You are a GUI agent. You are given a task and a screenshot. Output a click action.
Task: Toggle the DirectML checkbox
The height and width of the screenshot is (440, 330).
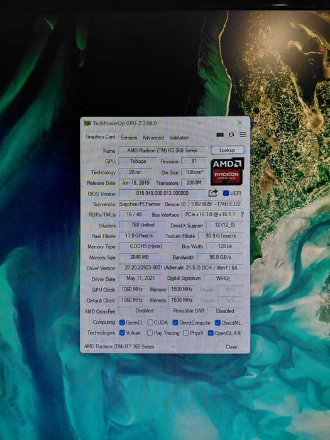(x=217, y=323)
